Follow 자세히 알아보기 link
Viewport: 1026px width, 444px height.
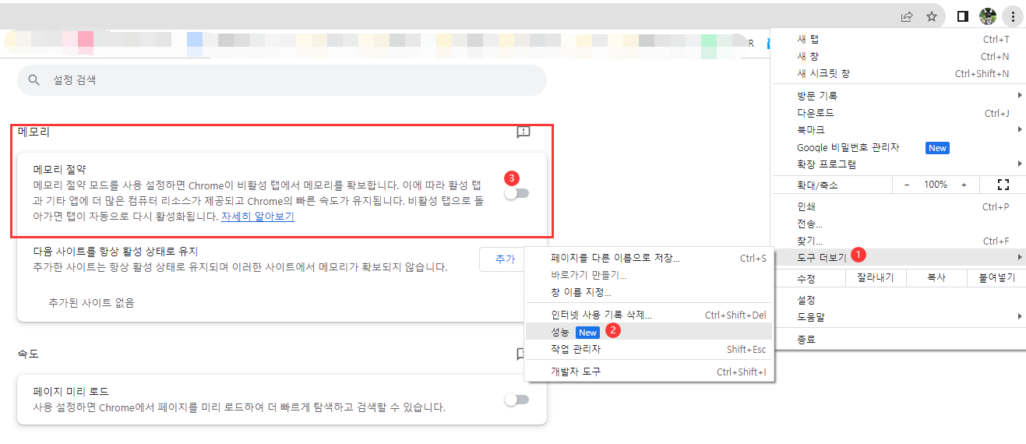tap(258, 217)
